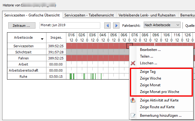Image resolution: width=195 pixels, height=121 pixels.
Task: Select the Schichtzeit row label
Action: click(23, 52)
